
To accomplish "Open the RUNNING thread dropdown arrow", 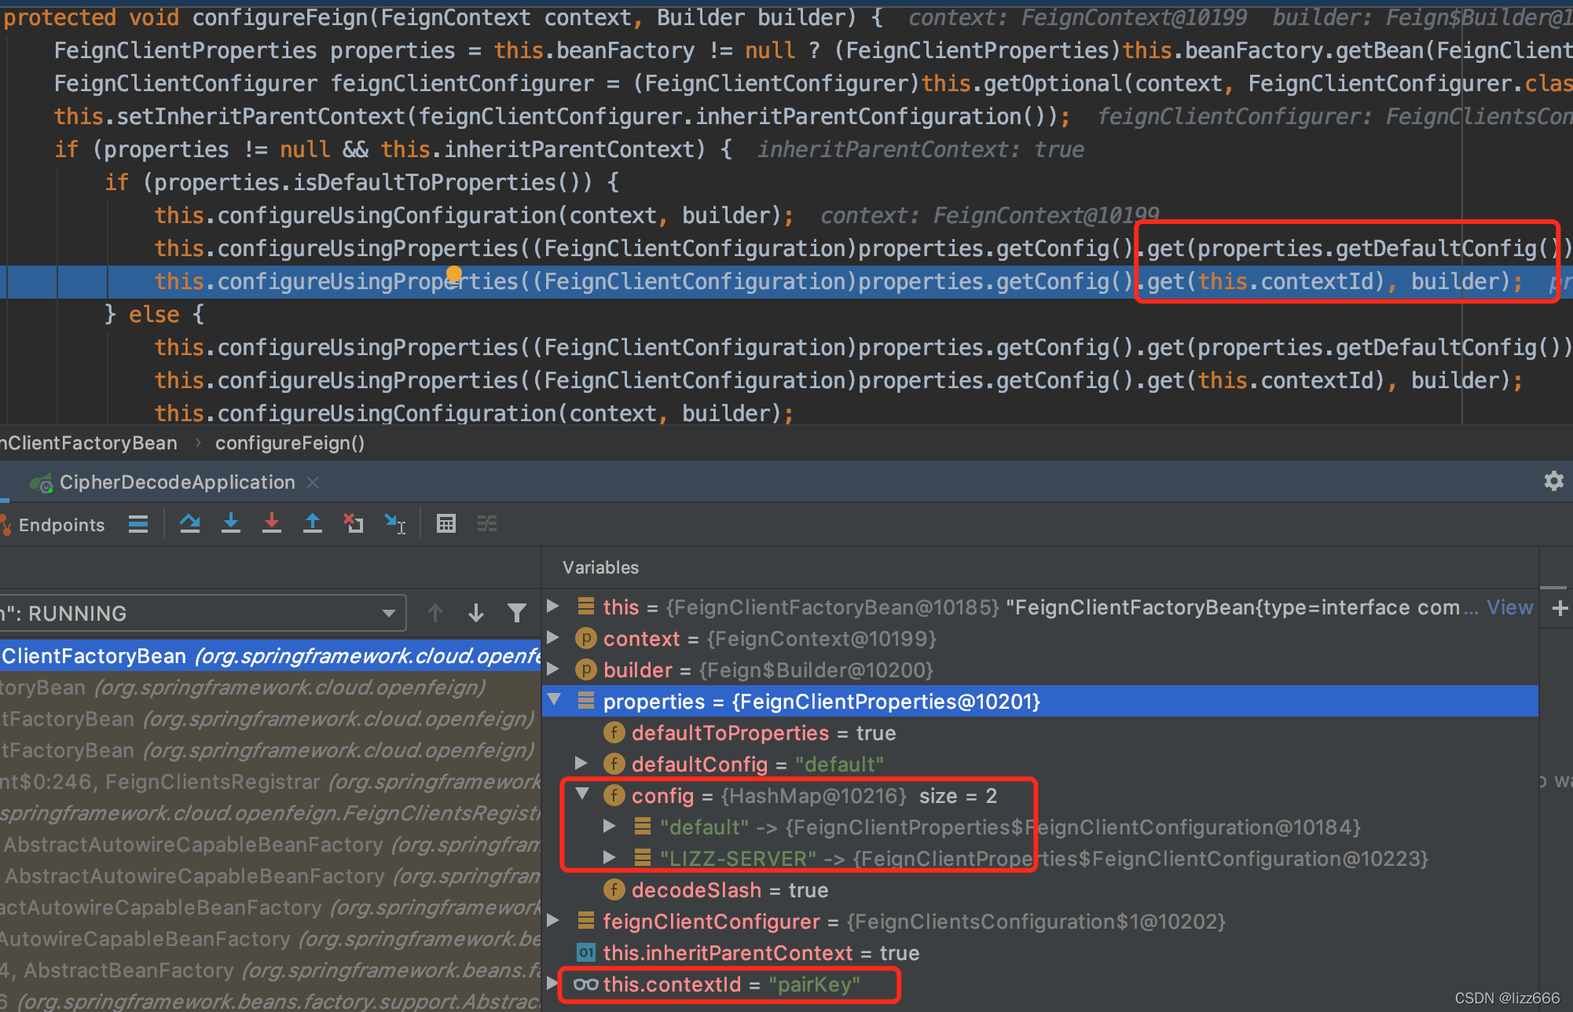I will point(388,613).
